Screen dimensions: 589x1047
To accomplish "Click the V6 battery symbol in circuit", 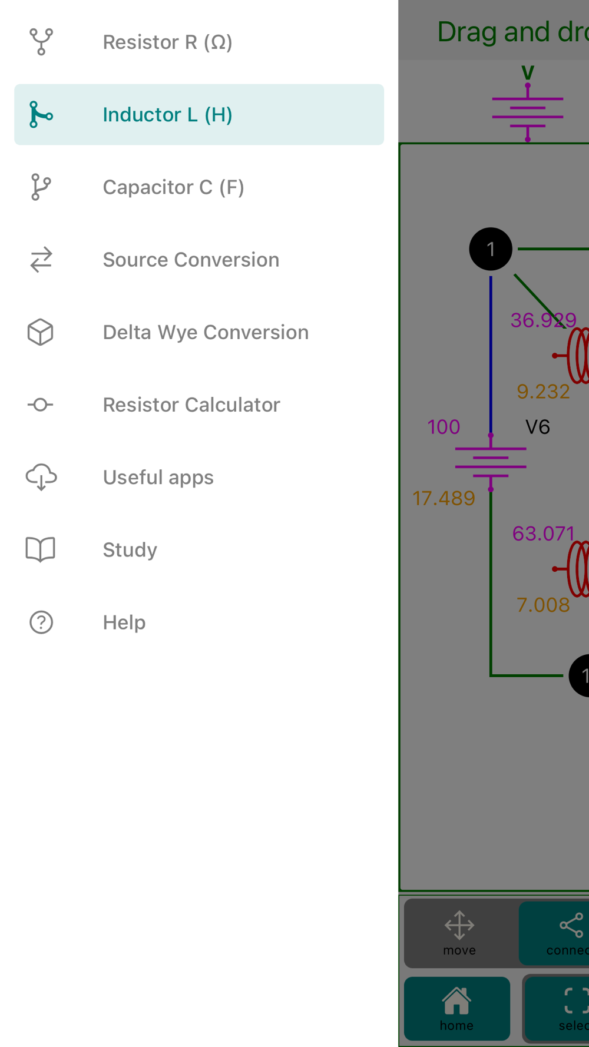I will tap(491, 462).
